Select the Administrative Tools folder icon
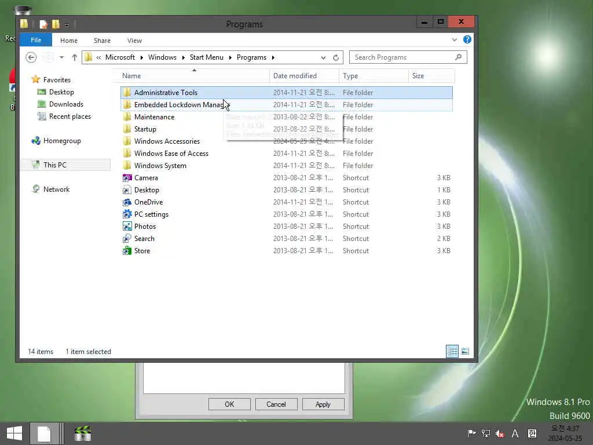This screenshot has height=445, width=593. point(127,92)
